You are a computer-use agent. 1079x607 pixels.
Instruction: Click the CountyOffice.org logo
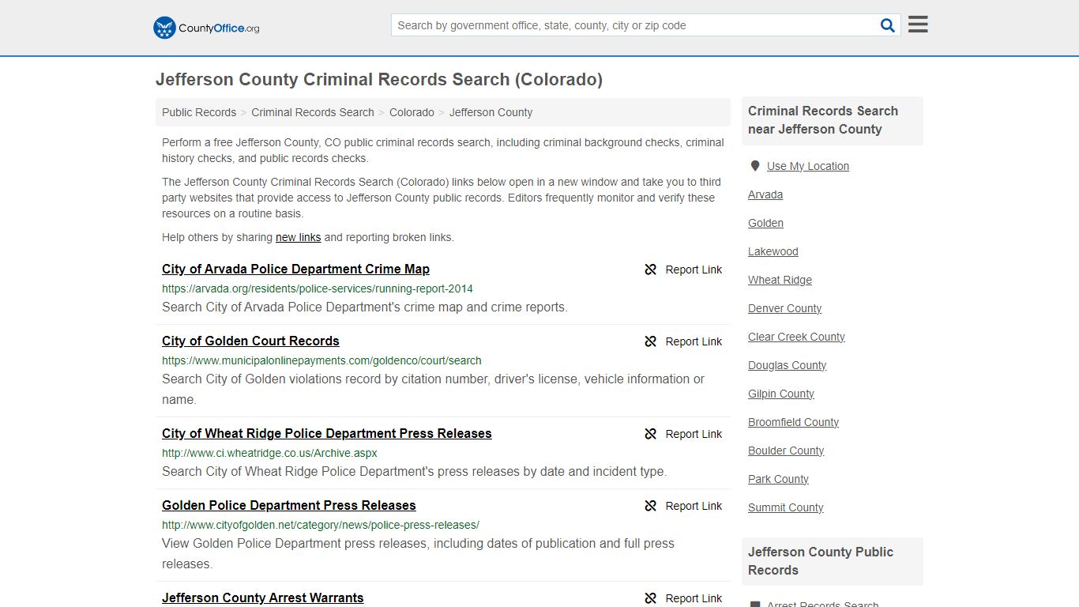[206, 28]
